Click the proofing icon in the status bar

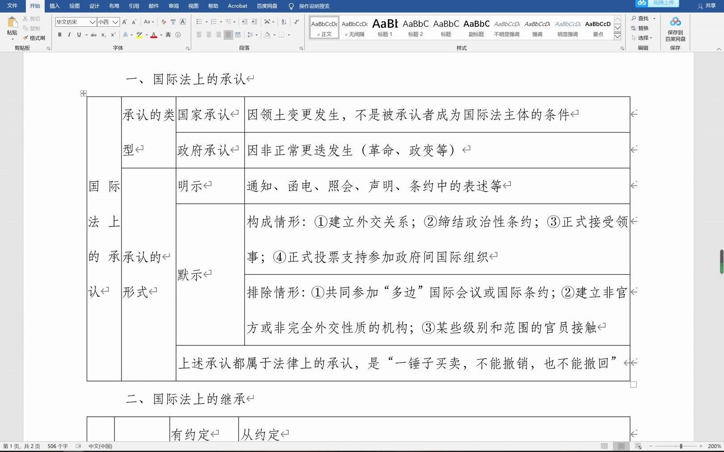click(78, 446)
